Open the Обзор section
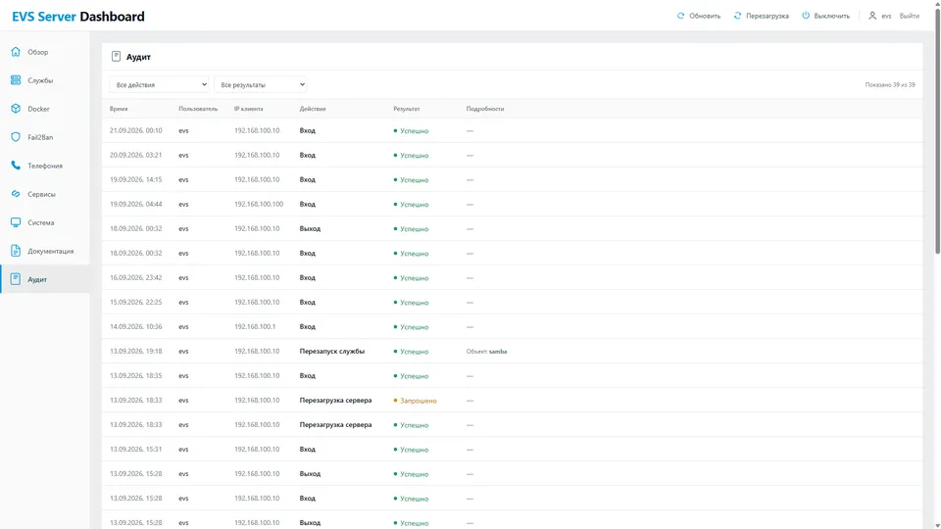Image resolution: width=941 pixels, height=529 pixels. [45, 52]
